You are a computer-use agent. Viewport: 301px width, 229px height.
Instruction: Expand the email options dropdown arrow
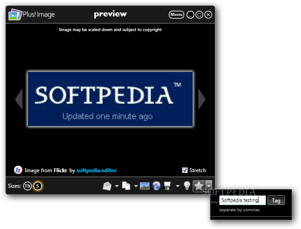pos(117,186)
